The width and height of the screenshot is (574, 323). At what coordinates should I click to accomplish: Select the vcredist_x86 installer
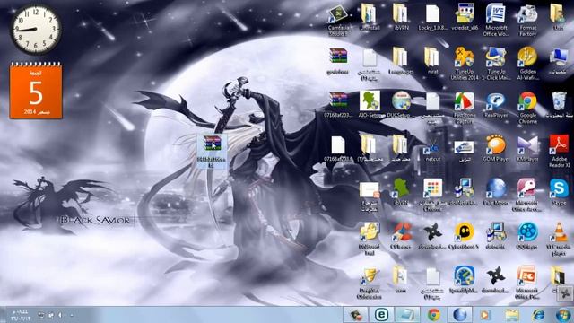(x=465, y=18)
